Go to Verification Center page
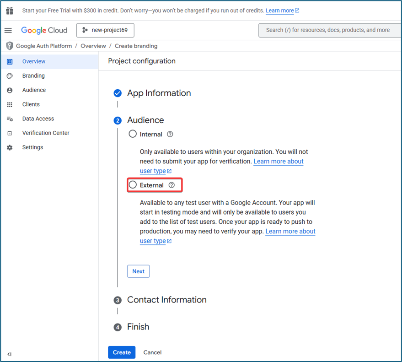402x362 pixels. (46, 133)
